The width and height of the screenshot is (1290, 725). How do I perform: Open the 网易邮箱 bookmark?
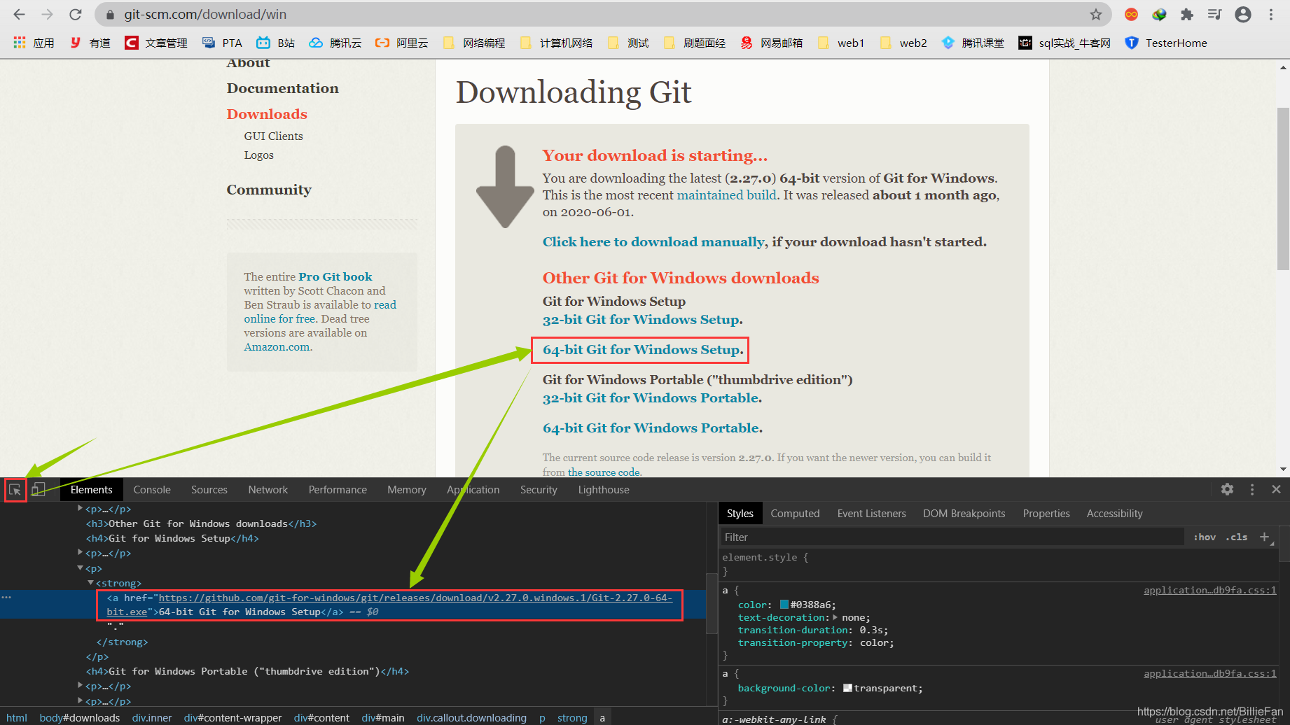coord(772,43)
